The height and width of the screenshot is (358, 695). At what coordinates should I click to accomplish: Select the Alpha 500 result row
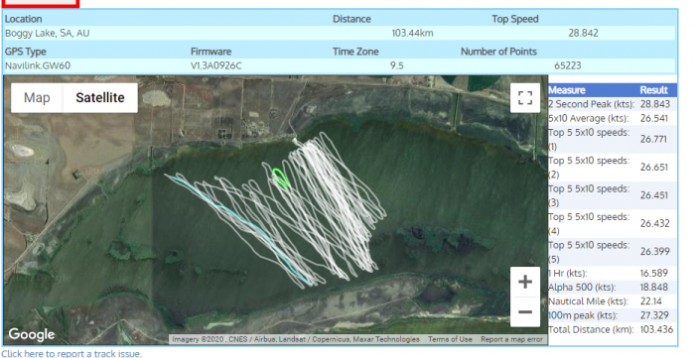pos(613,288)
